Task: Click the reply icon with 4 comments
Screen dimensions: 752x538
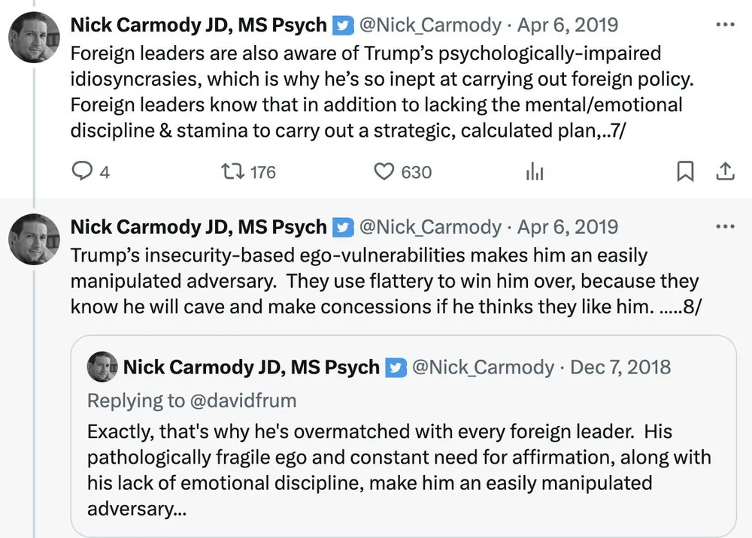Action: 81,172
